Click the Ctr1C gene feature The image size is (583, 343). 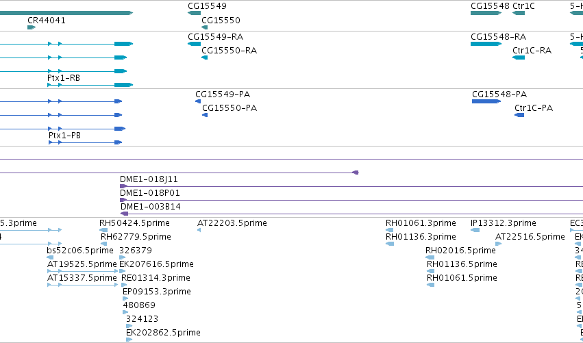click(519, 13)
